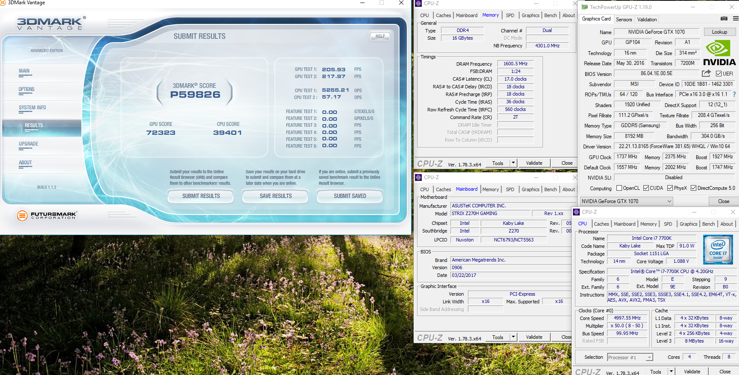Open GPU selector dropdown NVIDIA GeForce GTX 1070
The height and width of the screenshot is (375, 739).
tap(626, 201)
